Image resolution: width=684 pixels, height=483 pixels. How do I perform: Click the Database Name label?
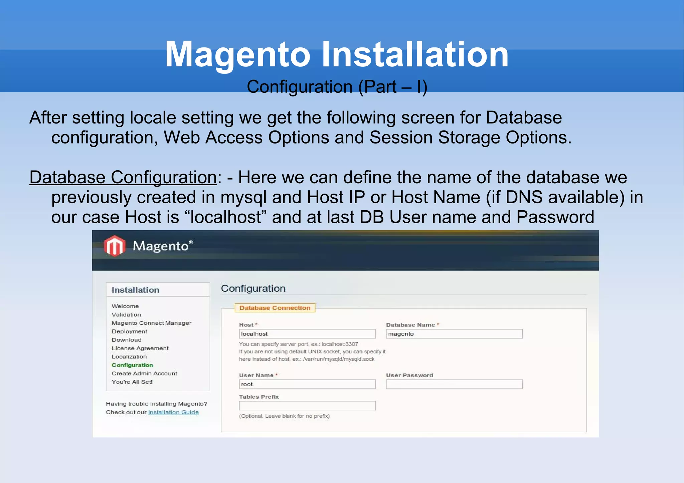(412, 325)
